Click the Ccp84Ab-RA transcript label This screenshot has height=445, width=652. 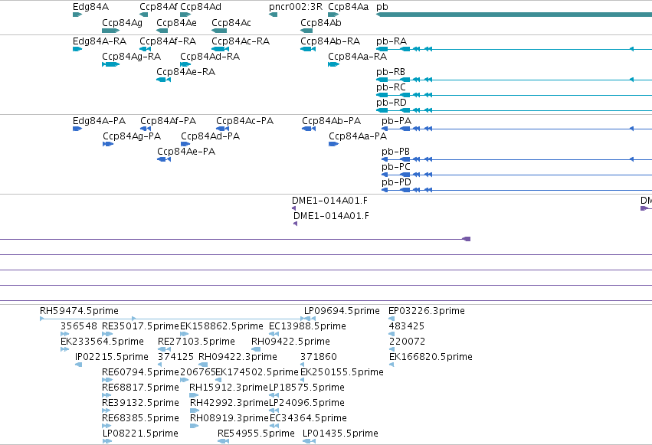(x=330, y=41)
